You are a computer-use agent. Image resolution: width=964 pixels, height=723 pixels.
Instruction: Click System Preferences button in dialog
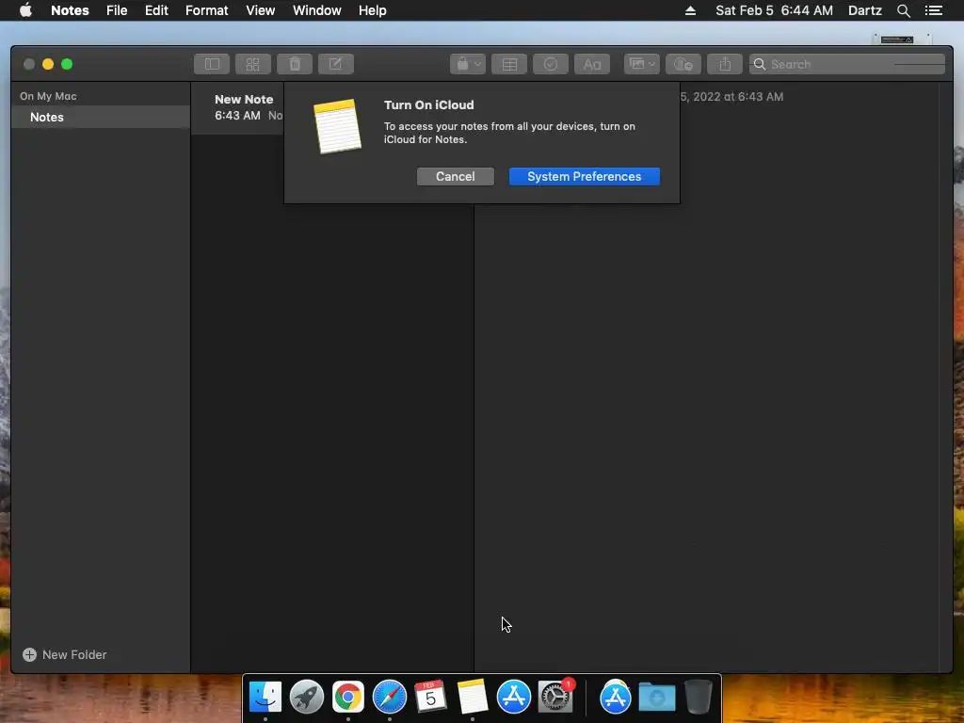(584, 176)
